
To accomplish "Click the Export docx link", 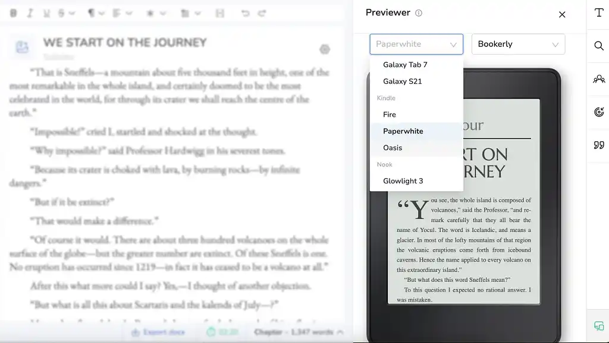I will 158,332.
